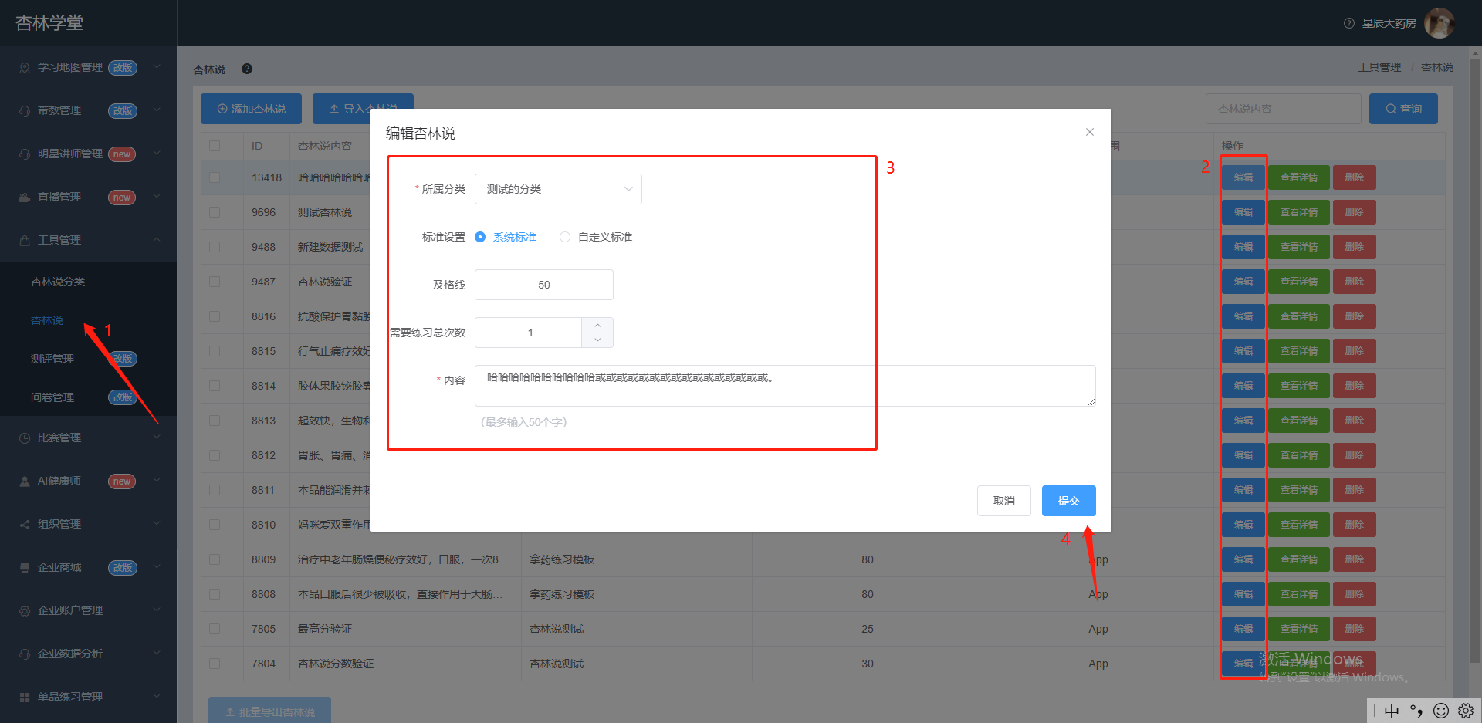Viewport: 1482px width, 723px height.
Task: Click the 内容 textarea in the dialog
Action: pos(785,386)
